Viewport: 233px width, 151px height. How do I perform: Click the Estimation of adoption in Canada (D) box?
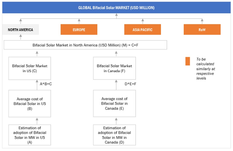[x=114, y=135]
